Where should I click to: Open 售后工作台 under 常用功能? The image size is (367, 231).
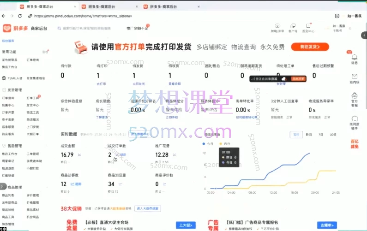coord(10,67)
